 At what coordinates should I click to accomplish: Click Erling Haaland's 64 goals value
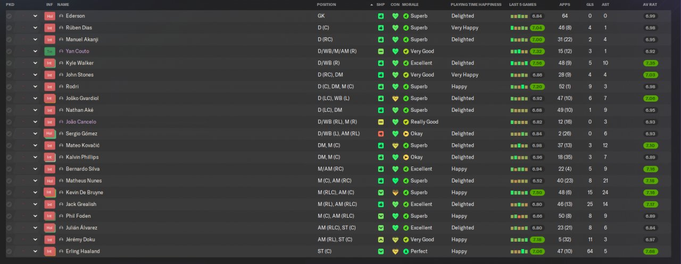point(590,251)
